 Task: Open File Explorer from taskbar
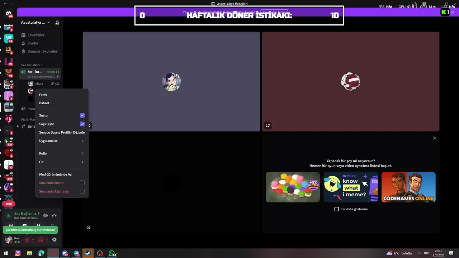29,253
